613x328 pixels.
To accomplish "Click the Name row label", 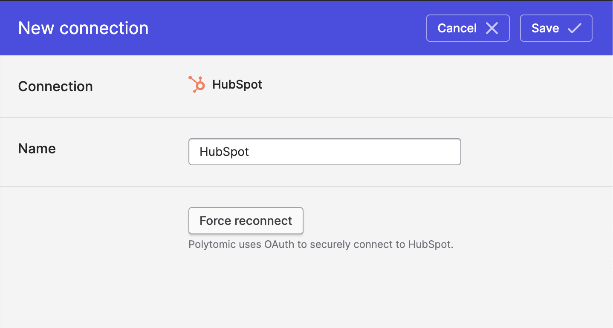I will click(37, 149).
